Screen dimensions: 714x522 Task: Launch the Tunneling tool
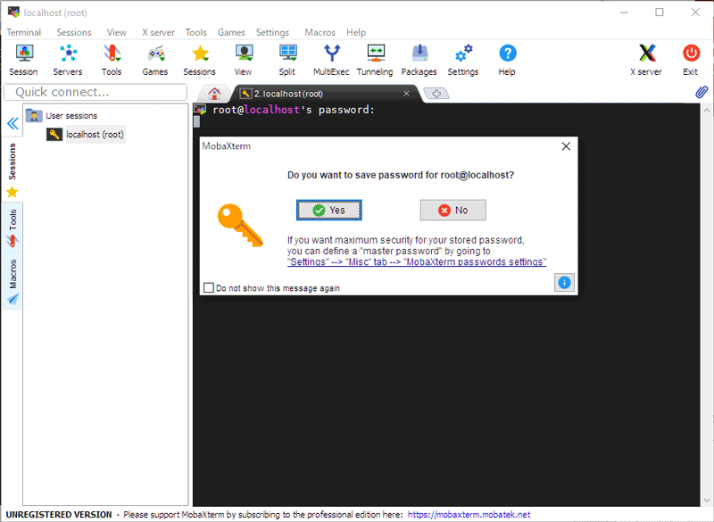[375, 59]
